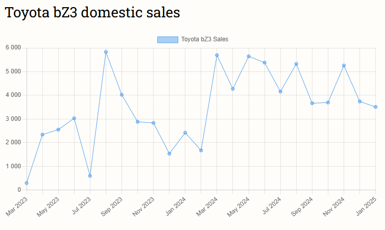Click the August 2023 peak data point

[106, 52]
